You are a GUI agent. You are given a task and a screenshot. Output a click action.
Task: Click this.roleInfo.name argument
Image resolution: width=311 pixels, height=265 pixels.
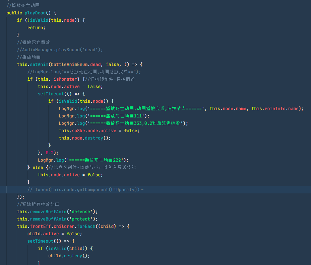coord(275,108)
